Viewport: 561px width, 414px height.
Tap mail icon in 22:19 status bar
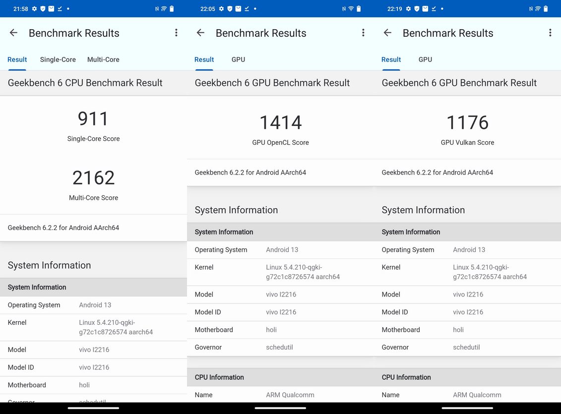point(425,8)
